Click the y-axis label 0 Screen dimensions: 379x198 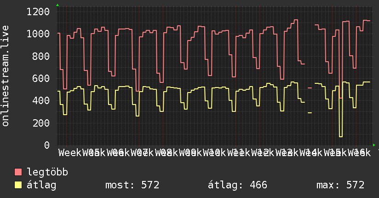click(47, 145)
